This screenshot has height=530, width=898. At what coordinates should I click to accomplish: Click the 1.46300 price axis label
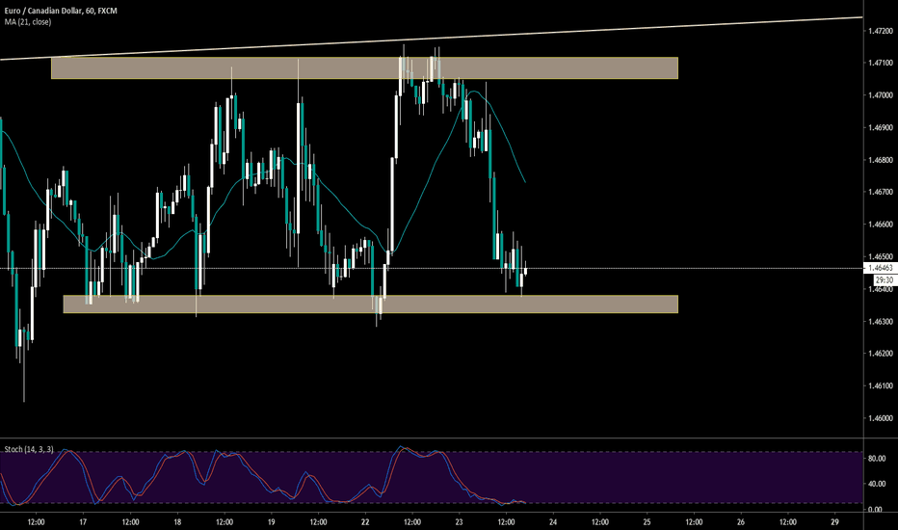[x=881, y=322]
